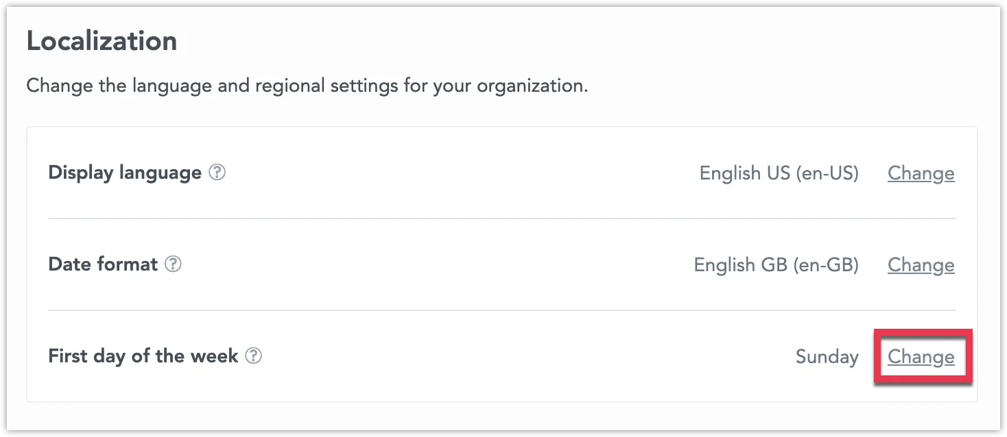Click the First day of the week label
Screen dimensions: 1007x437
pos(143,355)
